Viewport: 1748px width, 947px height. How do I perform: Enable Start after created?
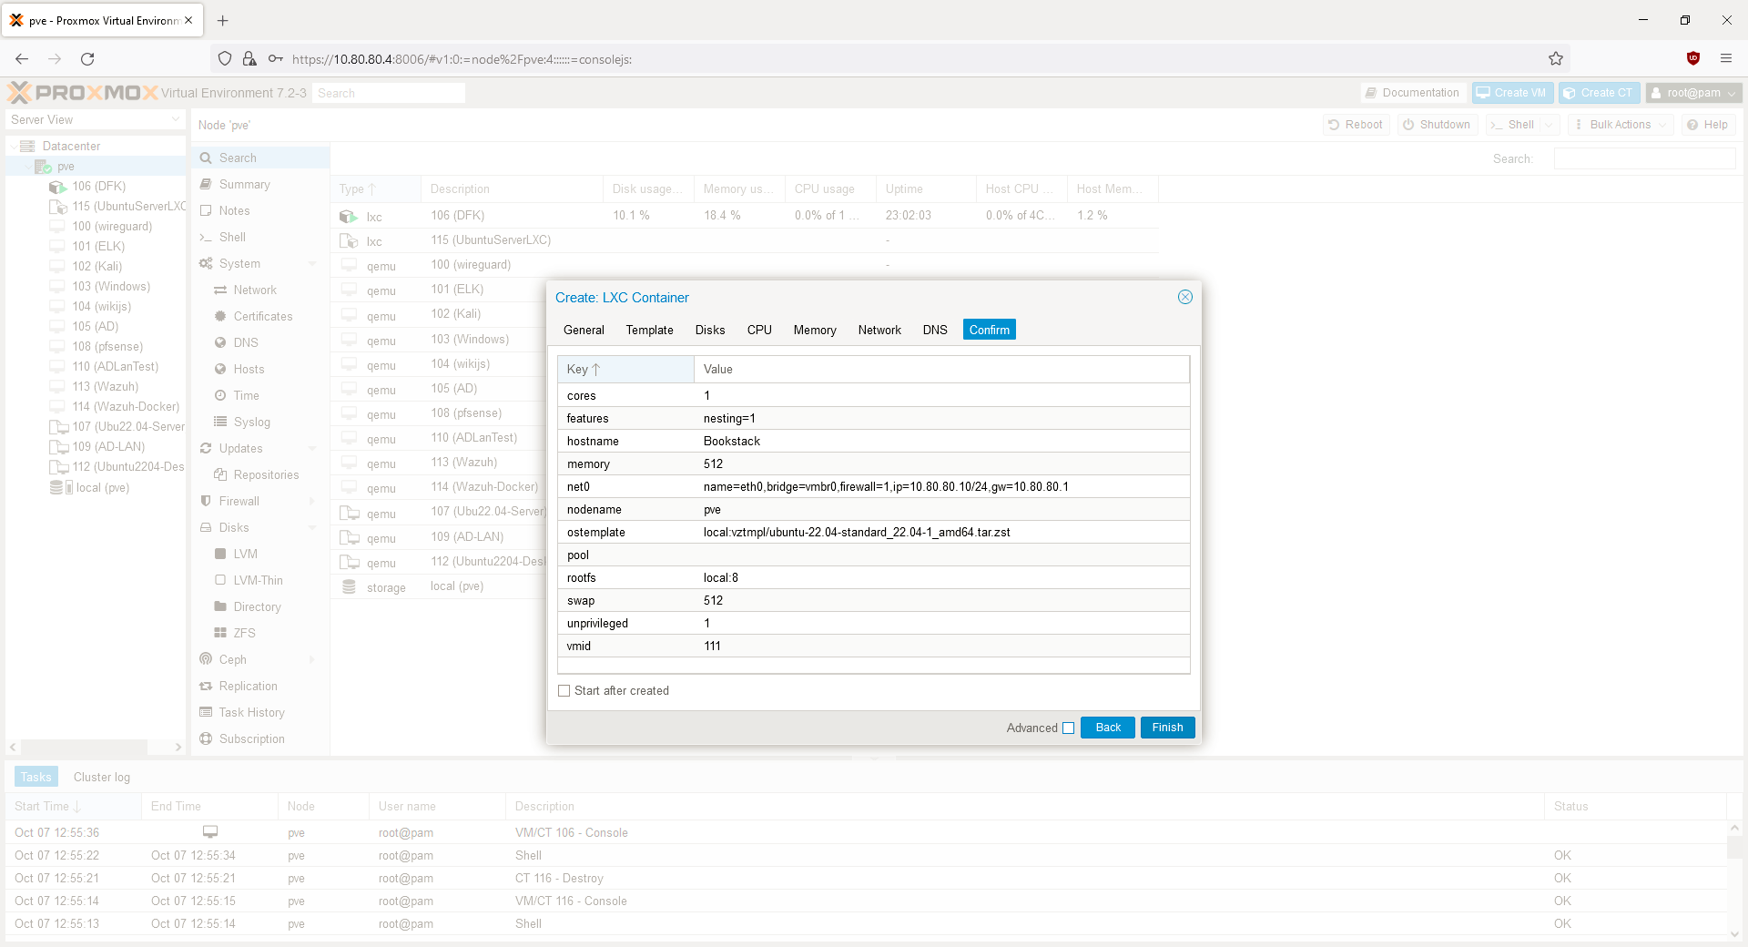(x=564, y=690)
